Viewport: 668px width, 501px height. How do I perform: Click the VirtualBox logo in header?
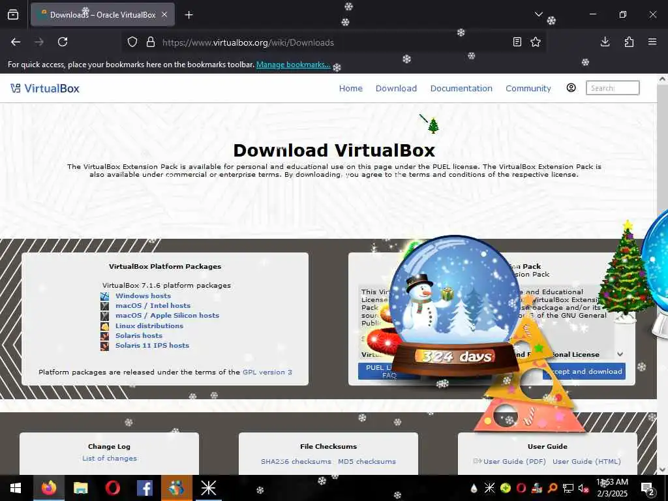45,88
